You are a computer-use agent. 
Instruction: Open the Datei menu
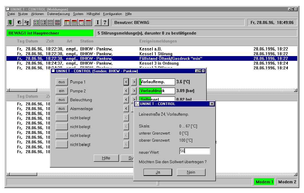11,14
